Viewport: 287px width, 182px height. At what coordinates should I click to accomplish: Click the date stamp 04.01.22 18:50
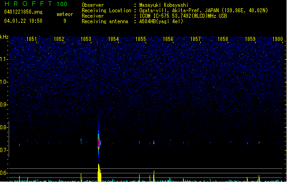tap(23, 21)
